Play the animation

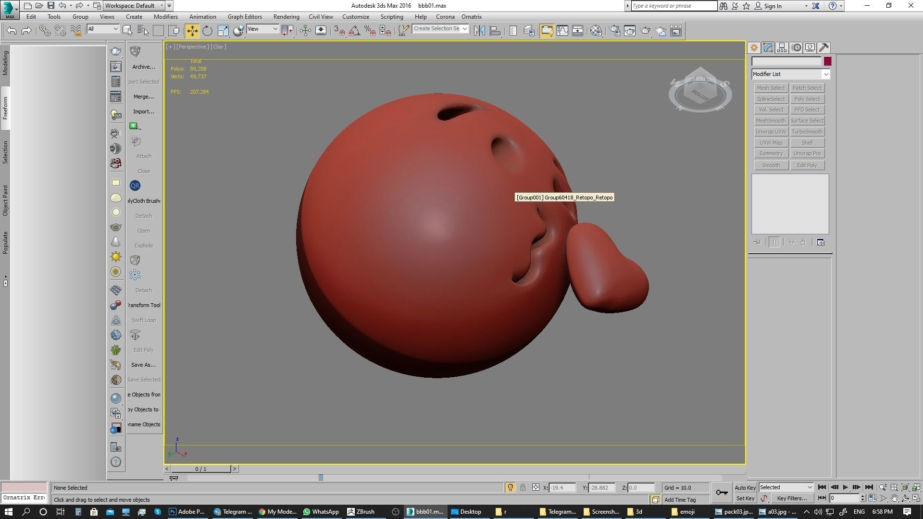(x=845, y=487)
